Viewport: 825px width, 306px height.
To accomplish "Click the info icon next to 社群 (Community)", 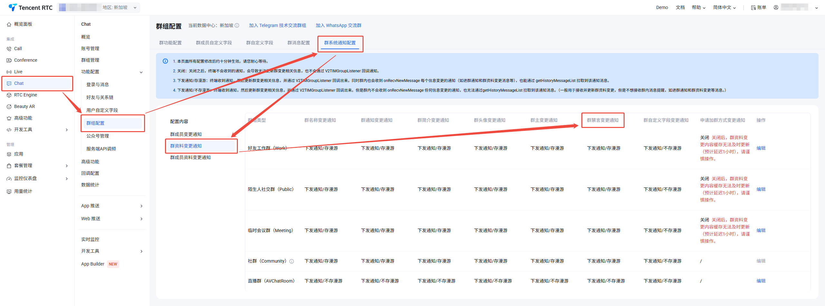I will [x=292, y=261].
